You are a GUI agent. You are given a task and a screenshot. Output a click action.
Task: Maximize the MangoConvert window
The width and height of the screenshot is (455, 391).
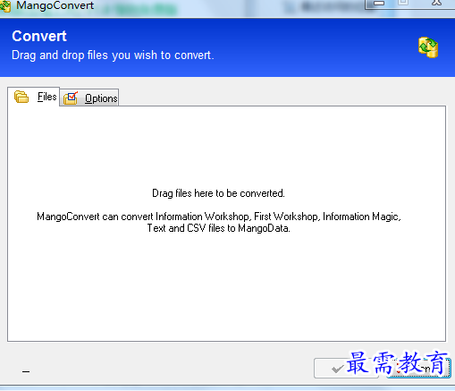point(403,3)
